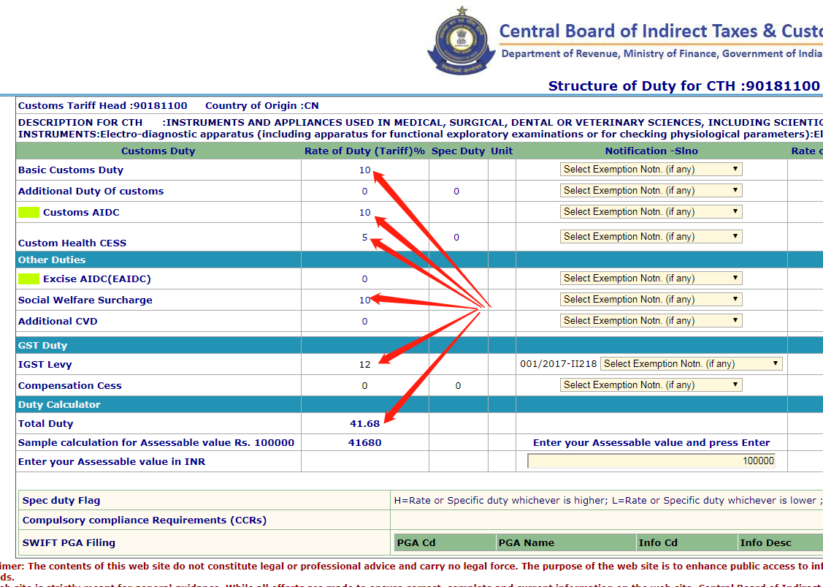Expand Custom Health CESS exemption dropdown
Screen dimensions: 823x587
tap(651, 237)
